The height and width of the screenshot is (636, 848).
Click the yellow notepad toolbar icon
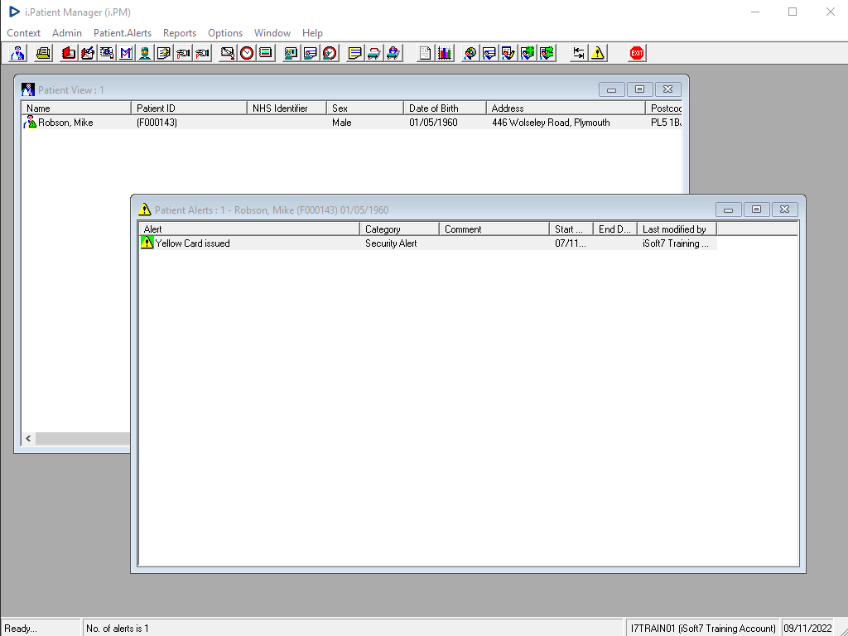tap(354, 53)
